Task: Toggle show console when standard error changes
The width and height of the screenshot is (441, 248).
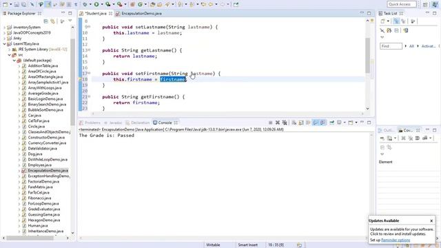Action: [322, 123]
